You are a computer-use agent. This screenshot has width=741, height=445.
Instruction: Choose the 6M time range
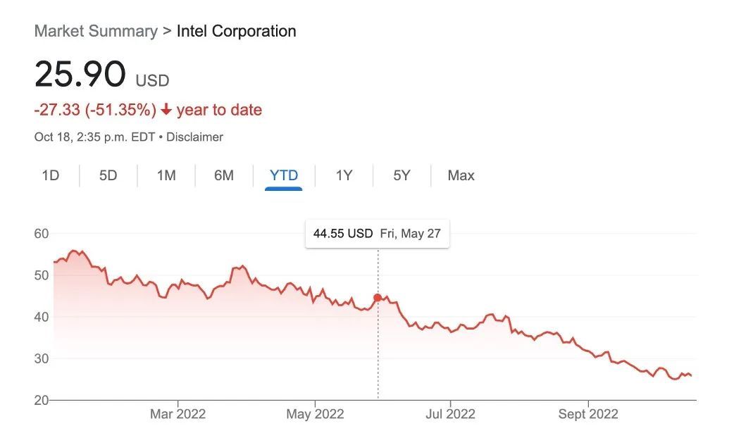click(224, 176)
